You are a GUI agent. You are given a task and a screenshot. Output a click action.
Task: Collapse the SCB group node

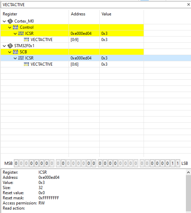click(10, 52)
